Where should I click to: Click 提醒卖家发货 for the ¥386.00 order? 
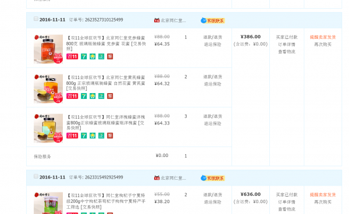(x=323, y=37)
